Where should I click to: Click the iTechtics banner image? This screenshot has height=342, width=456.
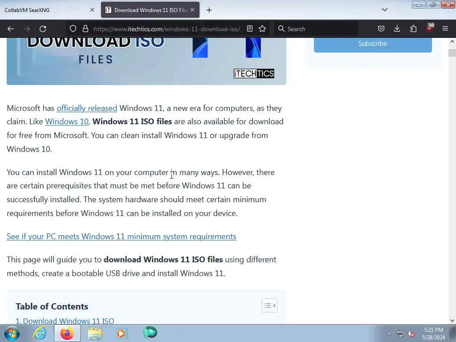click(x=146, y=61)
